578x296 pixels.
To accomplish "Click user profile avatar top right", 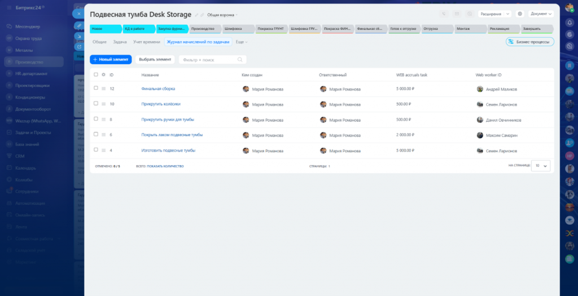I will coord(569,8).
